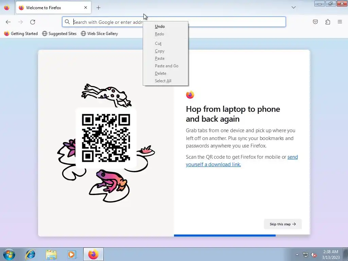The image size is (348, 261).
Task: Open the List all tabs chevron
Action: pyautogui.click(x=293, y=7)
